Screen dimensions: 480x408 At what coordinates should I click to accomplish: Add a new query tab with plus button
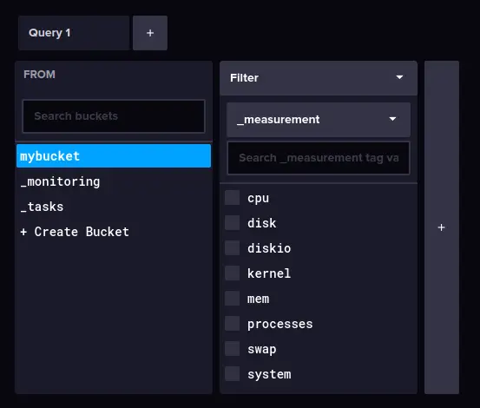click(x=150, y=33)
